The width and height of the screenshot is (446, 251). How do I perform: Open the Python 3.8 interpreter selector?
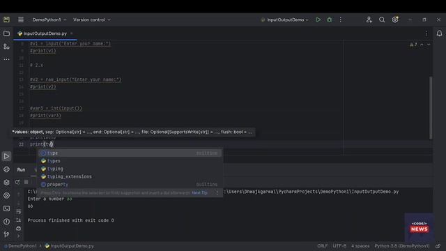click(402, 246)
